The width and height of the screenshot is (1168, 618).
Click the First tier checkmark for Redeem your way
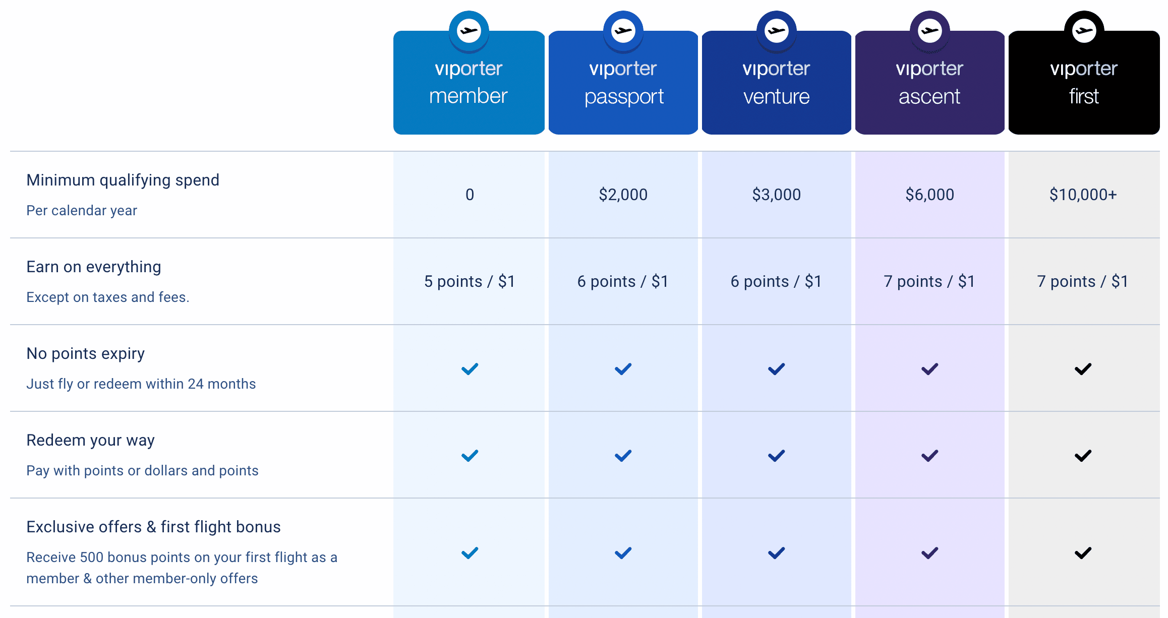(x=1083, y=456)
